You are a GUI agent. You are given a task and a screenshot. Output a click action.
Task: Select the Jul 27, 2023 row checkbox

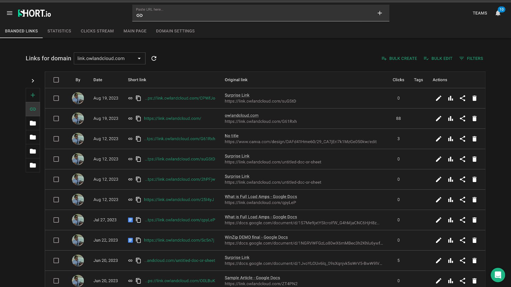56,220
